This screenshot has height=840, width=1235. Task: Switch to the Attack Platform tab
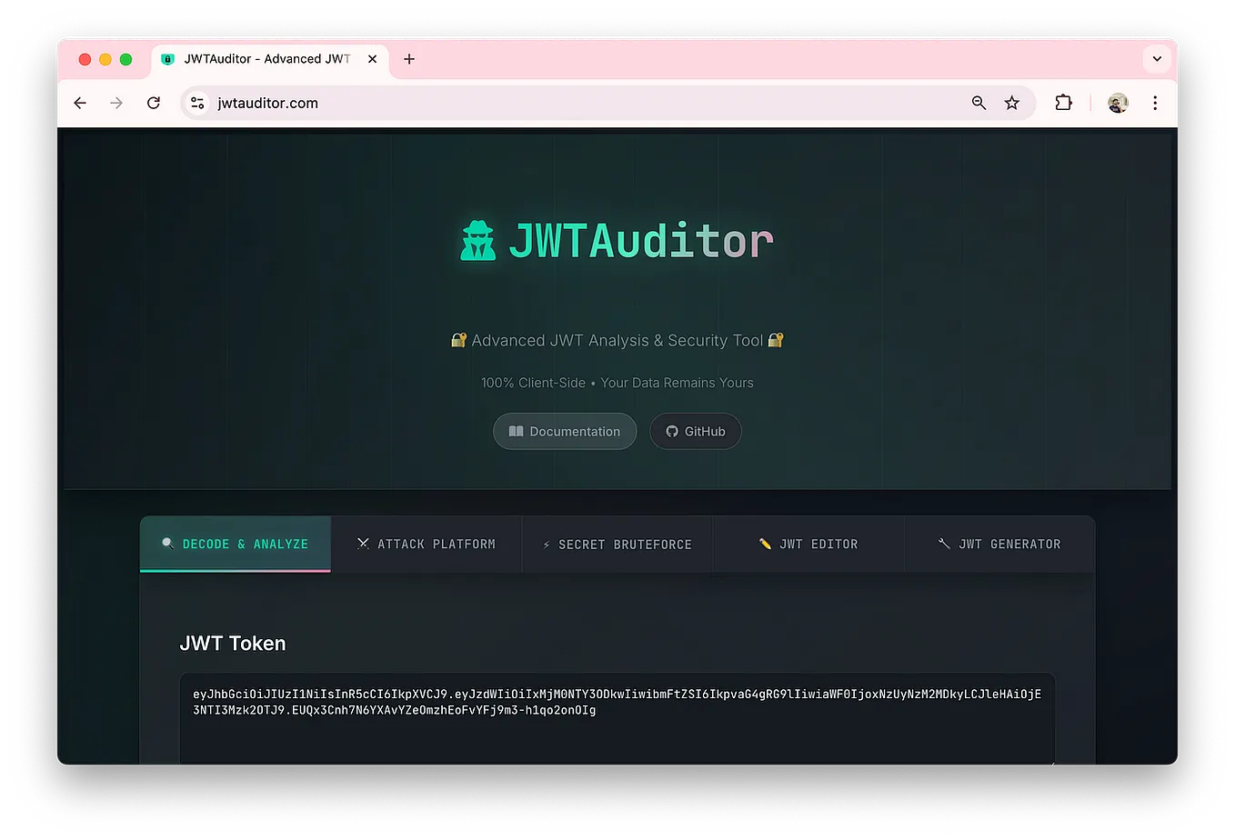[x=426, y=544]
